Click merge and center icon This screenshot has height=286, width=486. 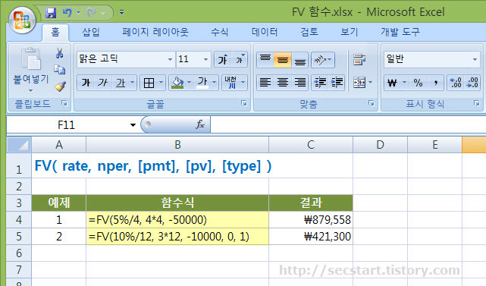(359, 83)
